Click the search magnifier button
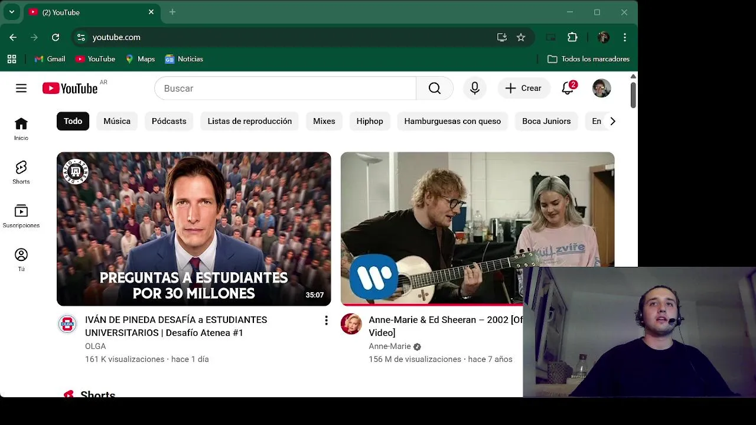This screenshot has height=425, width=756. click(435, 88)
